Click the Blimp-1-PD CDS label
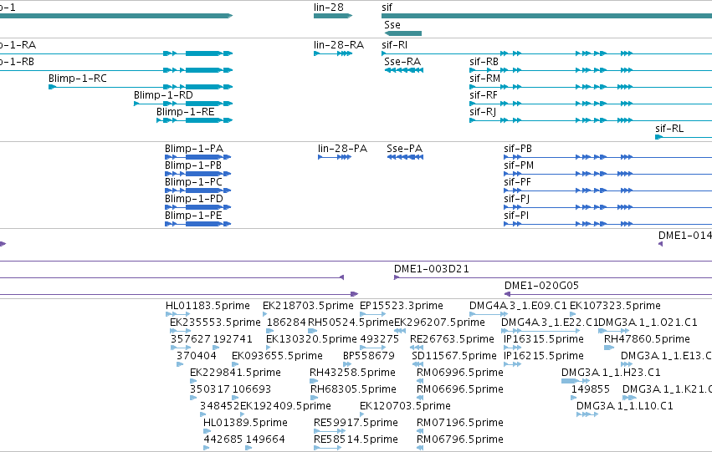This screenshot has height=452, width=712. [194, 199]
